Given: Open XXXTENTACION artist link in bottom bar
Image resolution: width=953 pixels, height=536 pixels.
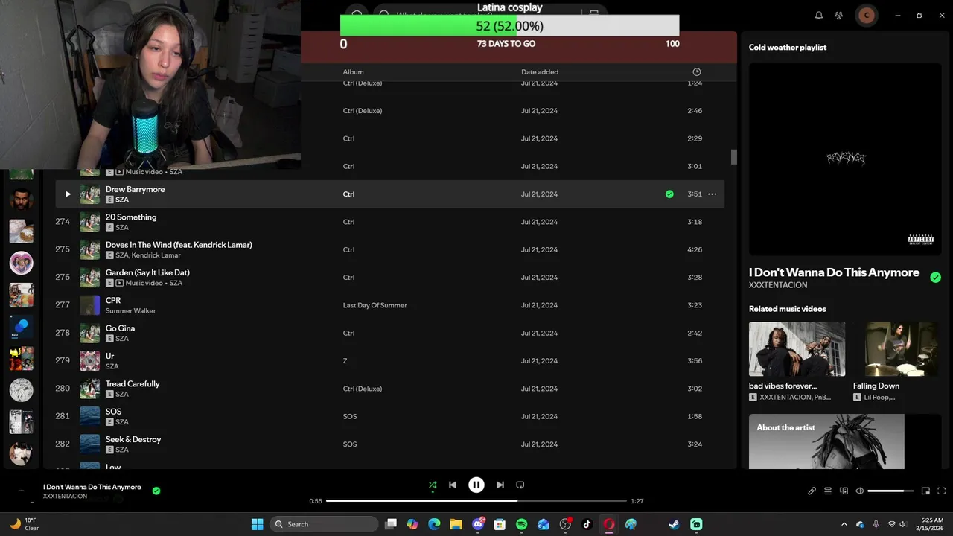Looking at the screenshot, I should 65,497.
